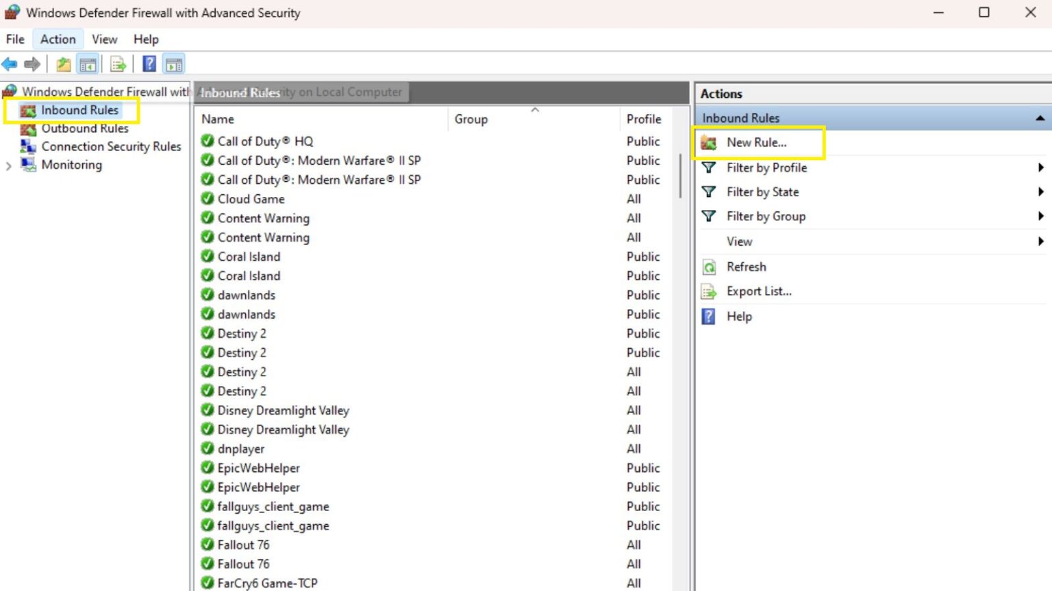Open the Filter by State submenu
Screen dimensions: 1052x591
tap(762, 192)
